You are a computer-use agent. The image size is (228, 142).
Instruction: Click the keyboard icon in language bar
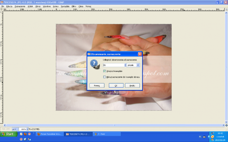click(204, 137)
